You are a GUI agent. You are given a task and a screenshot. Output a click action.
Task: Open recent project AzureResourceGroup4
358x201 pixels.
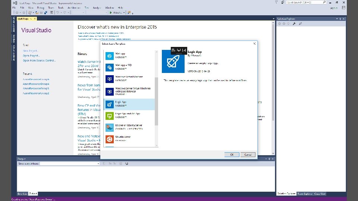click(x=36, y=84)
